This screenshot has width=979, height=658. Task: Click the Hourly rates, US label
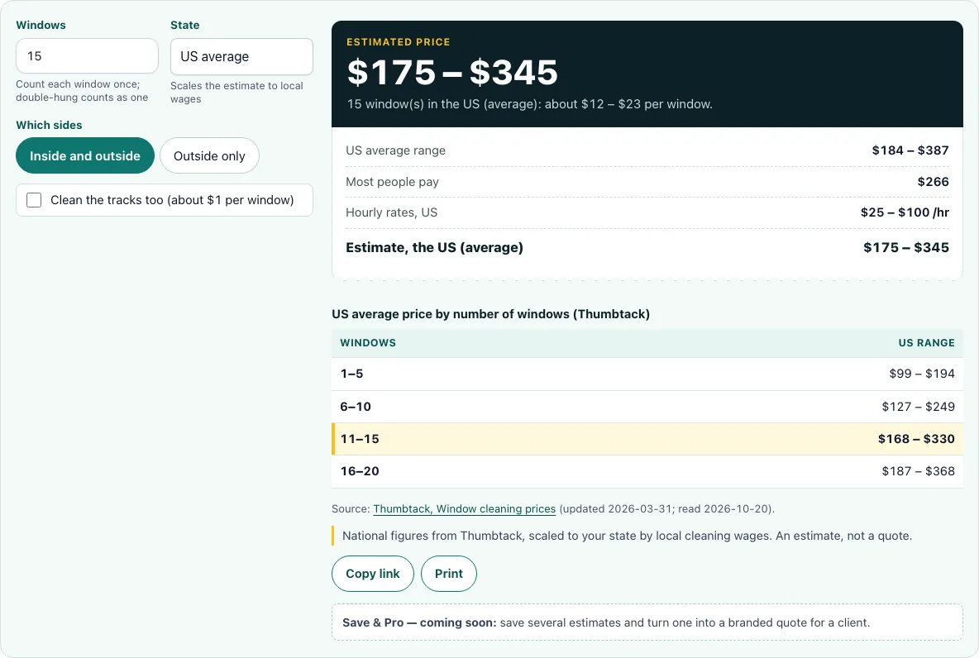coord(391,212)
